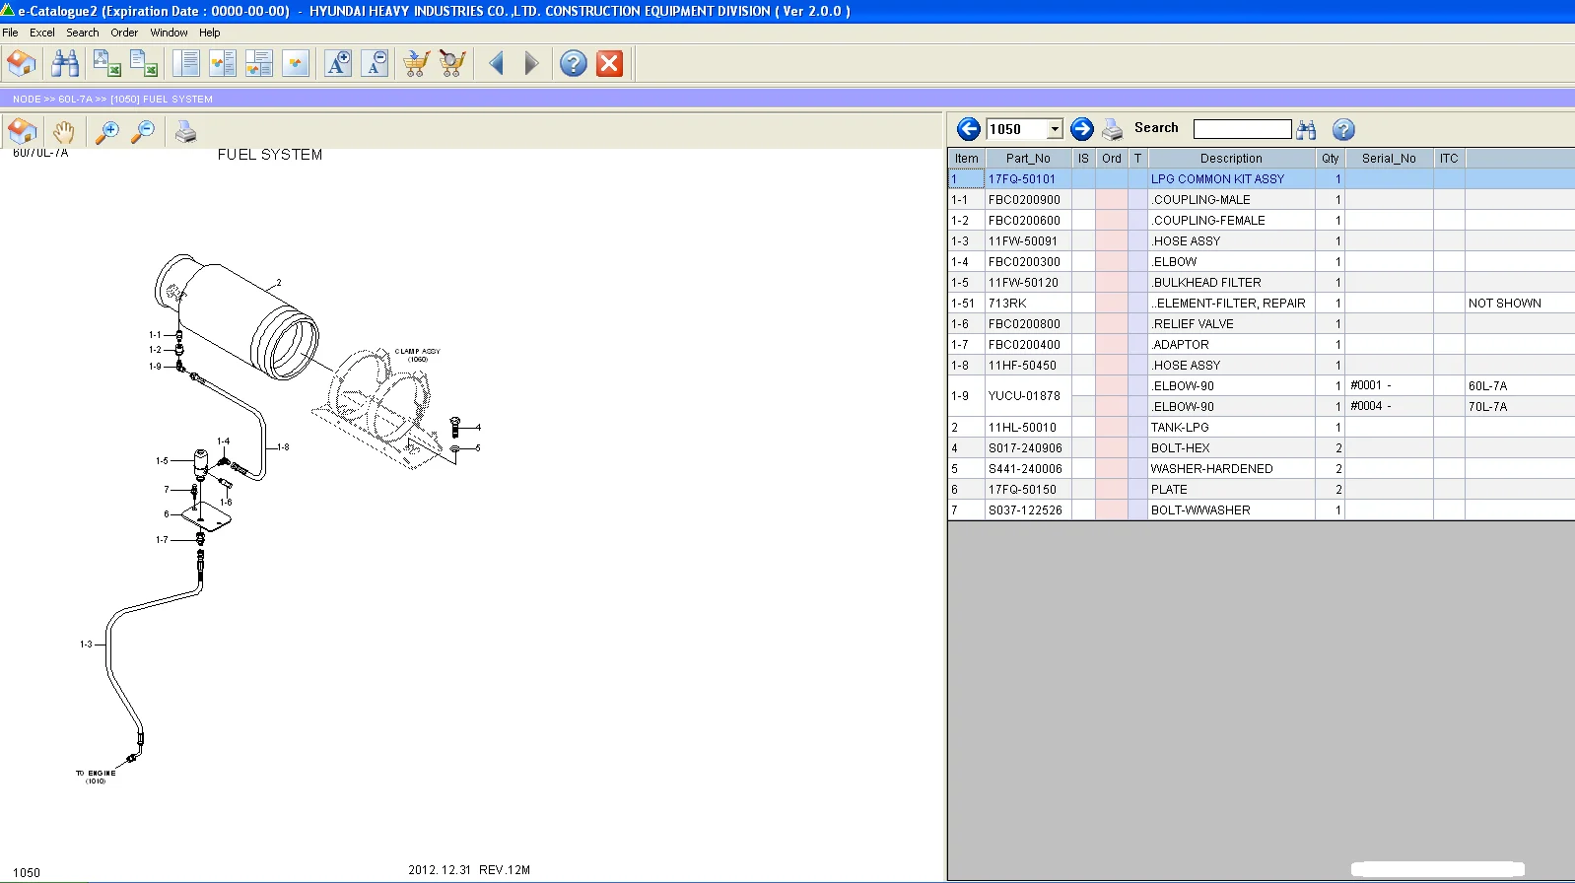
Task: Select the LPG COMMON KIT ASSY row
Action: [x=1262, y=179]
